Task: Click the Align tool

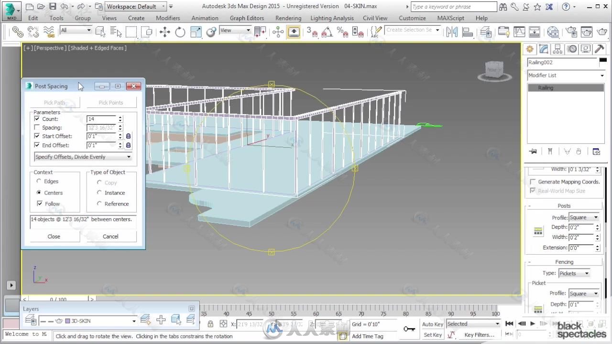Action: pyautogui.click(x=468, y=32)
